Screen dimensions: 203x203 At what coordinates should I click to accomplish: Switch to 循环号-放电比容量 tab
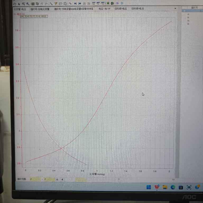coord(40,9)
